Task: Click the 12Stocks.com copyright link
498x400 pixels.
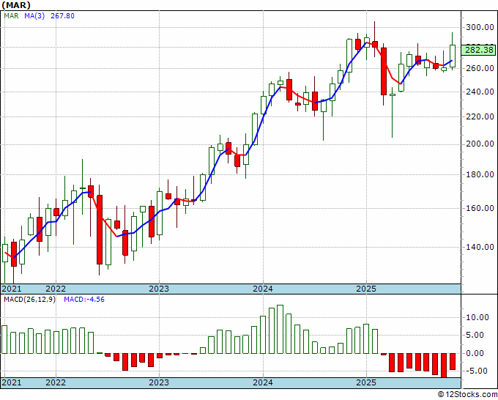Action: [x=467, y=395]
